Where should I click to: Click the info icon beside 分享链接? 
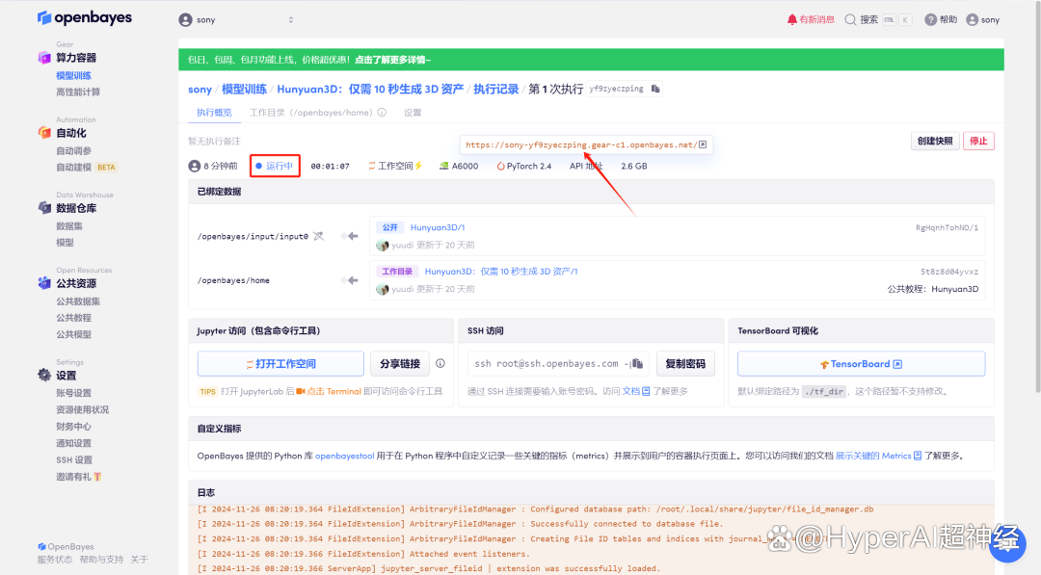click(x=440, y=363)
